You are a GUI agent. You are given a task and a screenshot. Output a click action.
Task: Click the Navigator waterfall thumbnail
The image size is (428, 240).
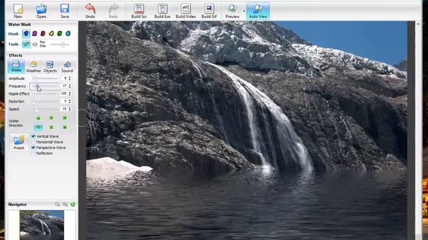(41, 225)
